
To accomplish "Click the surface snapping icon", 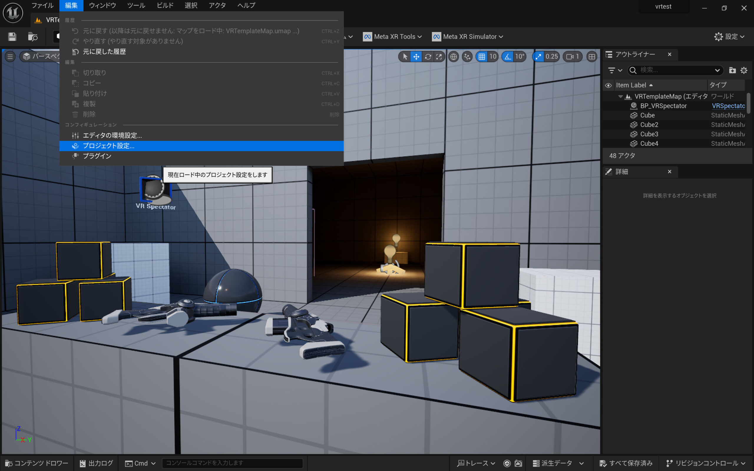I will (467, 57).
